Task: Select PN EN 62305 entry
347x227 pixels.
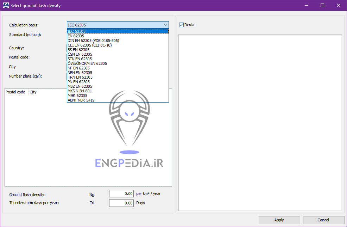Action: coord(118,82)
